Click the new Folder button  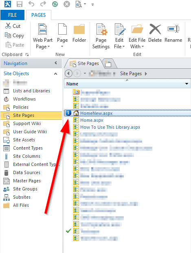(79, 33)
